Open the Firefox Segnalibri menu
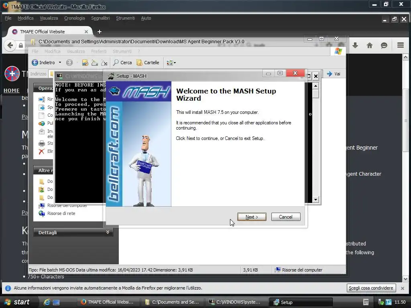 pyautogui.click(x=100, y=18)
